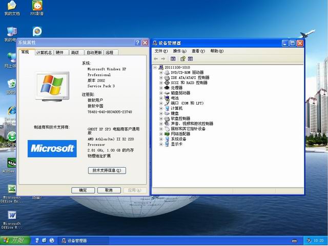This screenshot has width=328, height=246.
Task: Open the 文件(F) menu in Device Manager
Action: (161, 51)
